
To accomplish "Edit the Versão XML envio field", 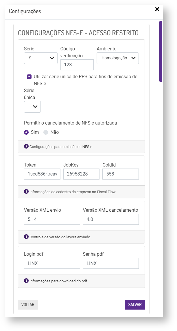I will click(52, 219).
